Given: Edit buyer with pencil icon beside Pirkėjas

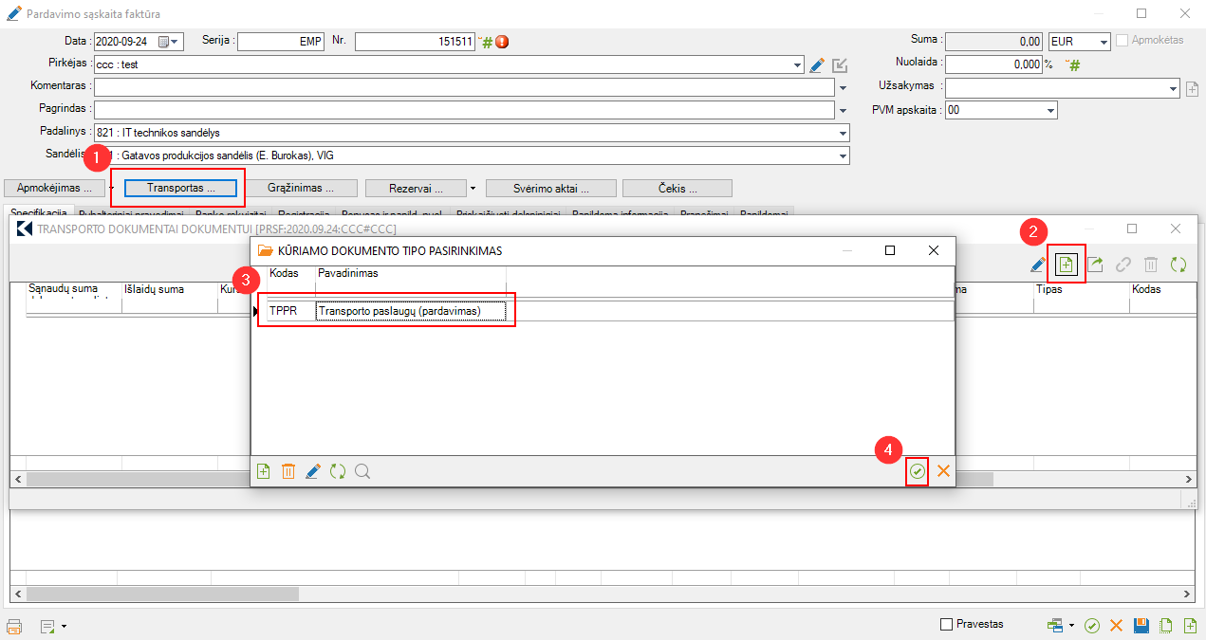Looking at the screenshot, I should (x=817, y=65).
